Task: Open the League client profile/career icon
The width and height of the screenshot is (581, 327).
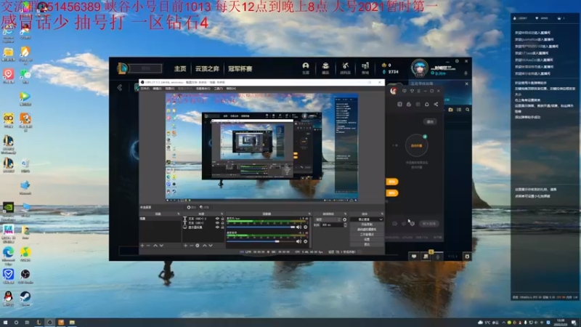Action: pyautogui.click(x=305, y=66)
